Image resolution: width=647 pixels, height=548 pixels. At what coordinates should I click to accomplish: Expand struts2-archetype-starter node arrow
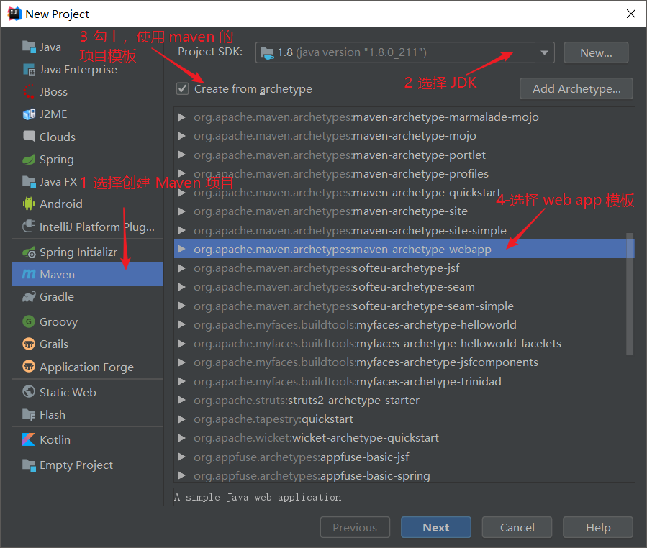[181, 400]
